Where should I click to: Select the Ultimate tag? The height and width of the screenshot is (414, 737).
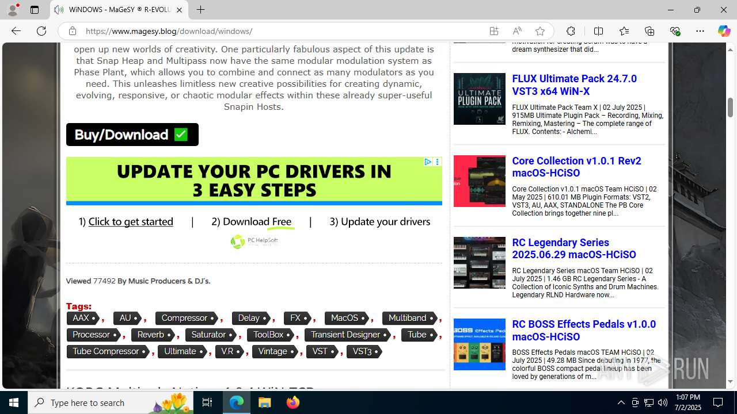coord(184,351)
